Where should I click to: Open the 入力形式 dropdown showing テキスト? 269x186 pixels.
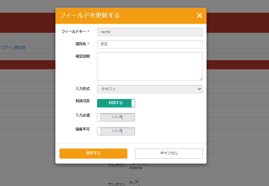coord(150,89)
